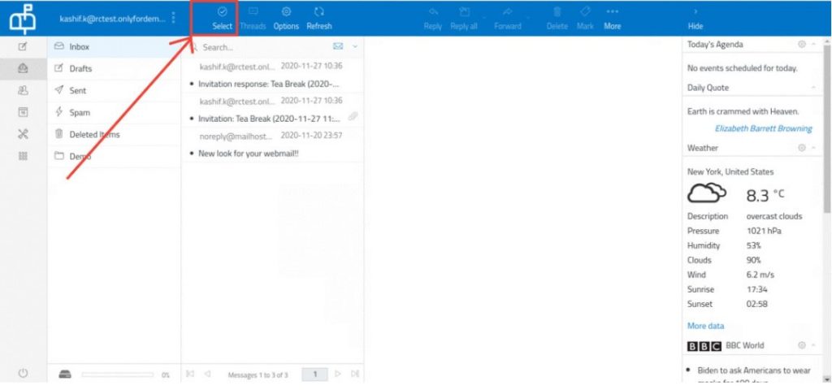The width and height of the screenshot is (832, 390).
Task: Open the Drafts folder
Action: [x=80, y=69]
